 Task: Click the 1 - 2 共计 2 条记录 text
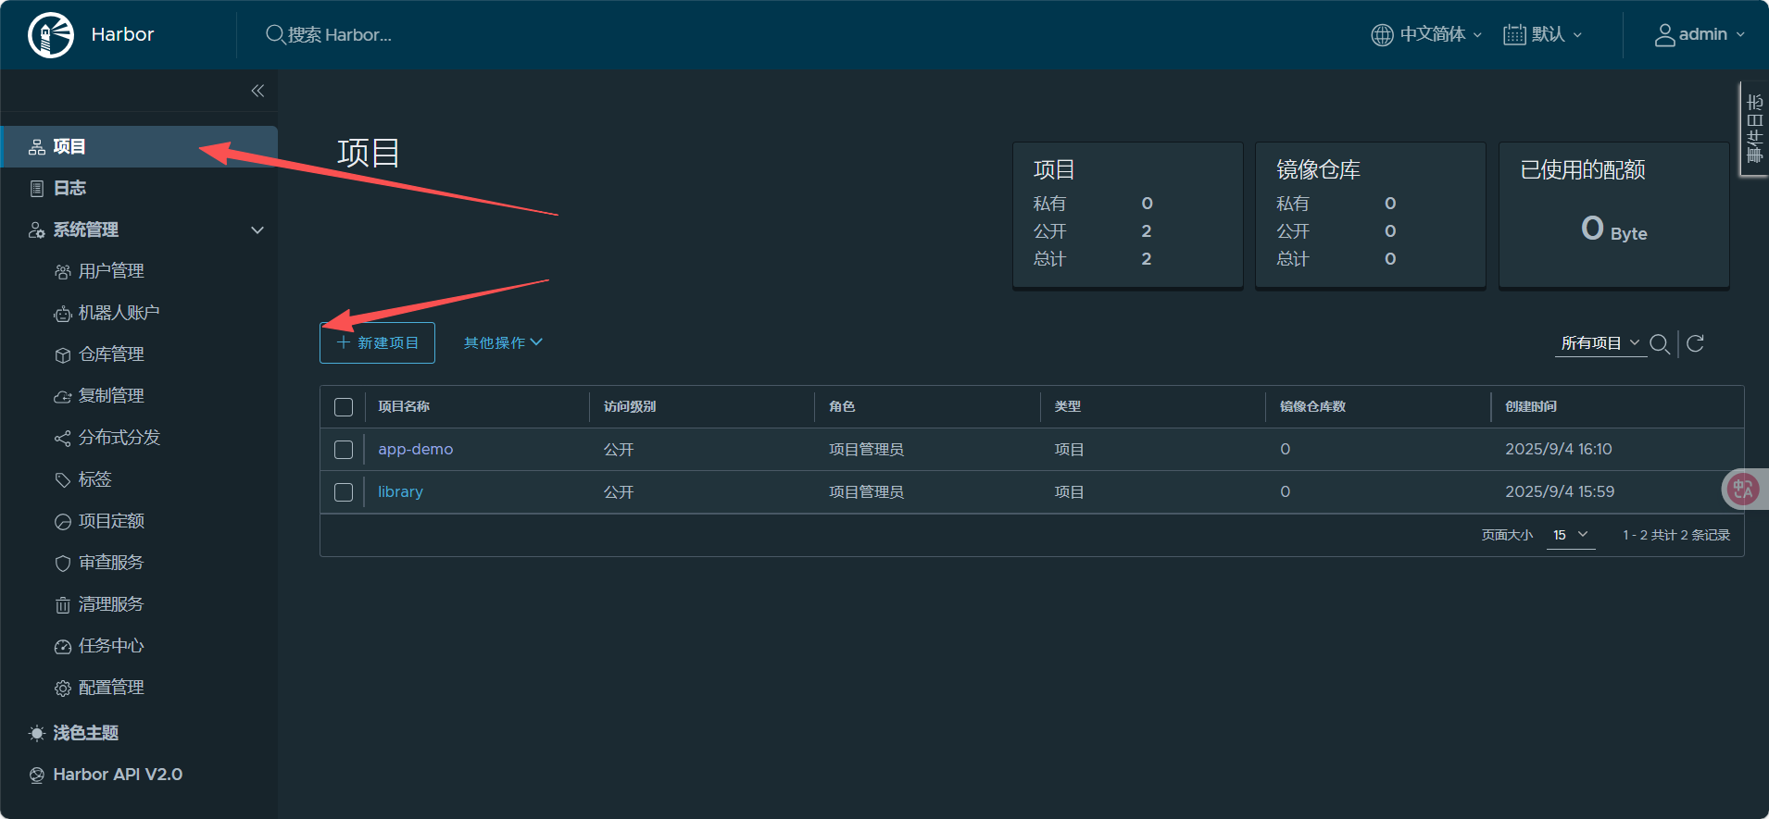1676,536
